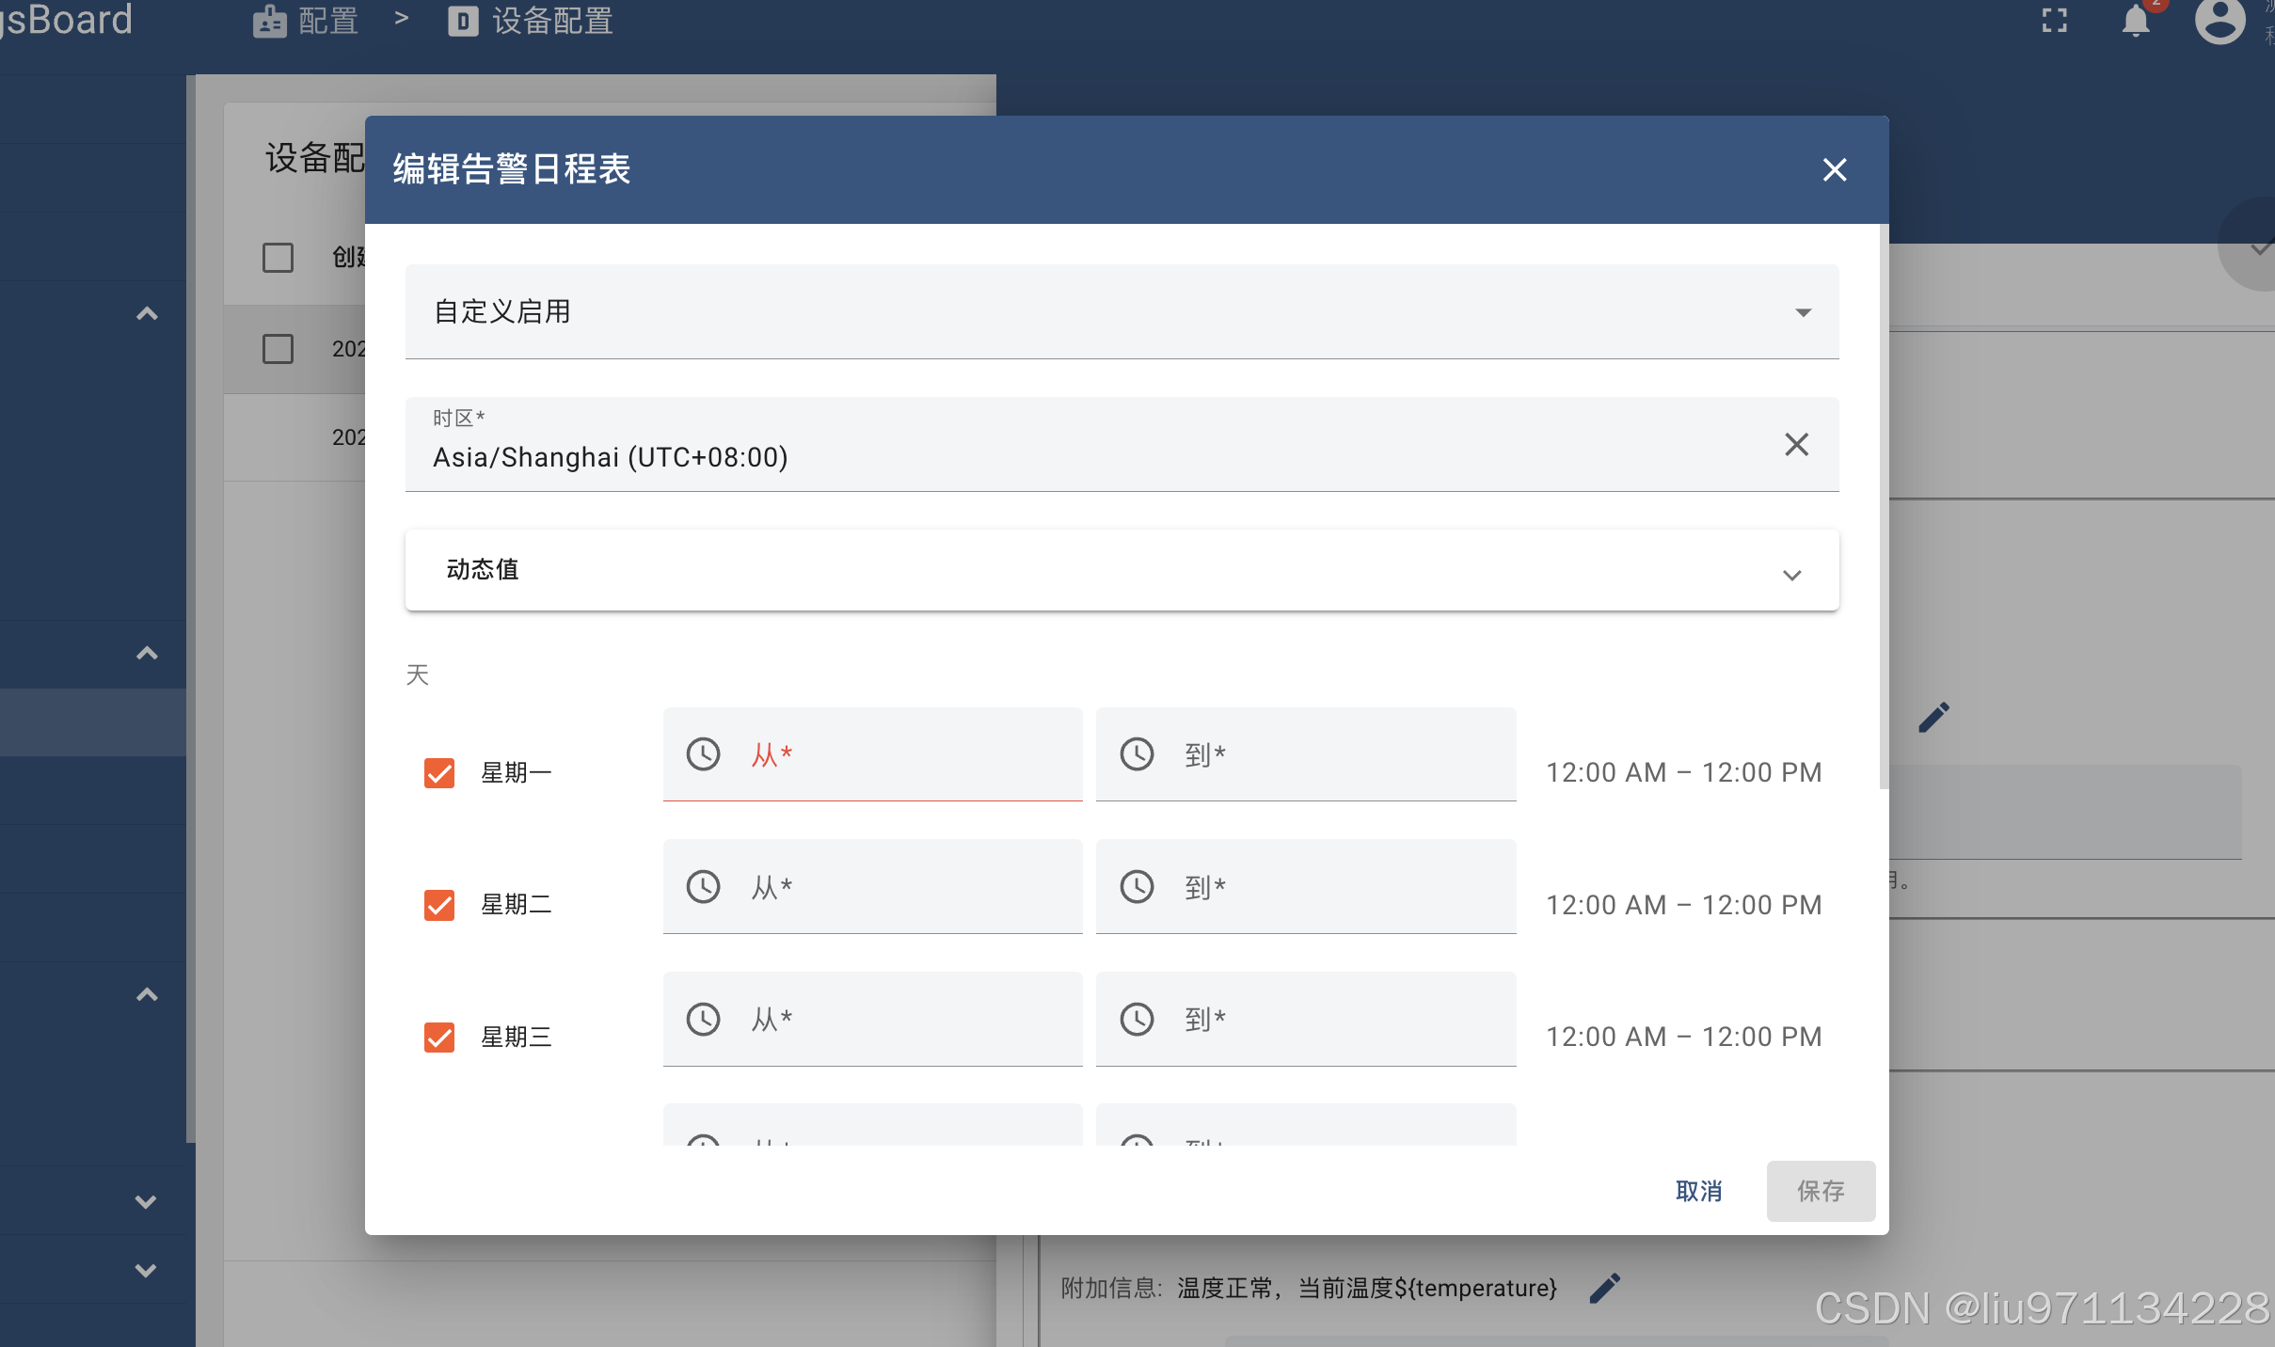2275x1347 pixels.
Task: Click the 取消 button
Action: point(1698,1191)
